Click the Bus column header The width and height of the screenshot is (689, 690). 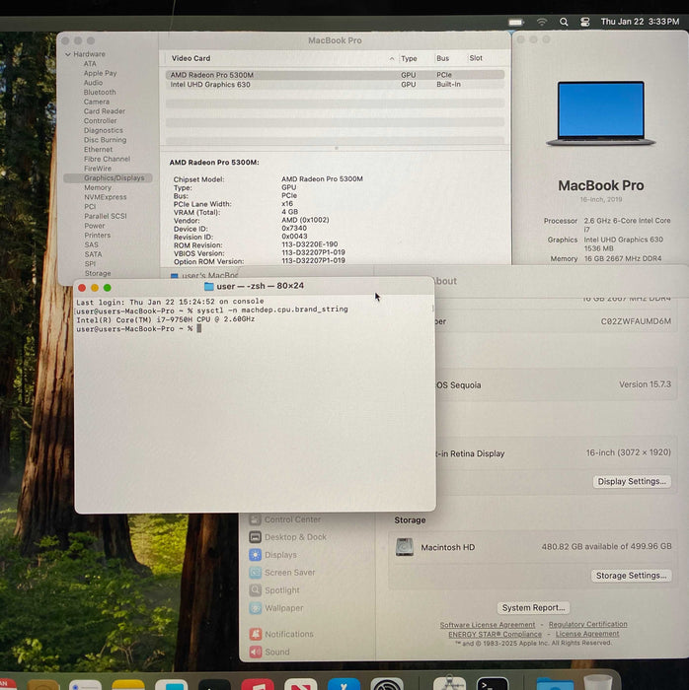click(x=443, y=58)
